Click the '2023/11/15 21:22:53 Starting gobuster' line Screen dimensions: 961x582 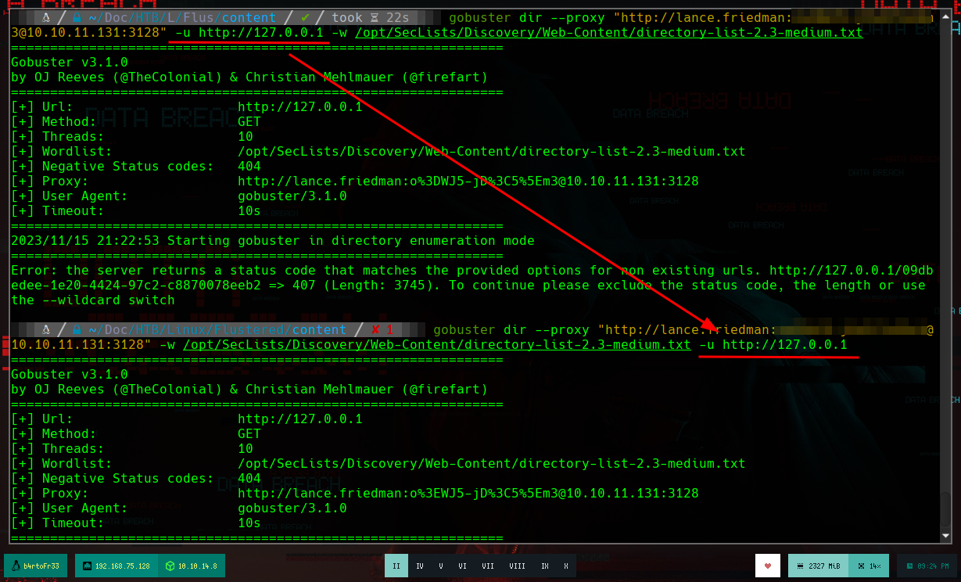coord(273,240)
